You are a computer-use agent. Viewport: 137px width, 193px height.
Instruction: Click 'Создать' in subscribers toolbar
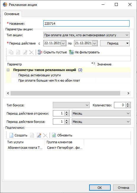coord(18,136)
